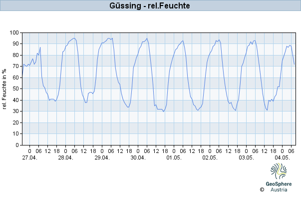Click the last data point on 04.05.
The height and width of the screenshot is (200, 301).
[x=294, y=64]
